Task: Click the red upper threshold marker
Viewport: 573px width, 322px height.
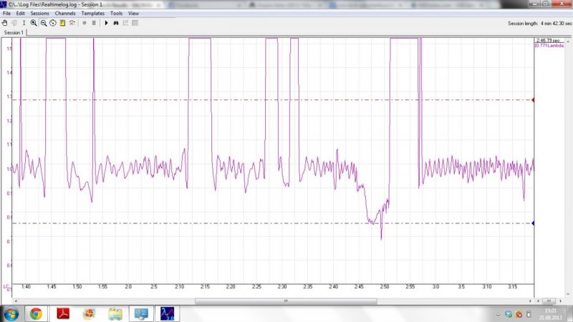Action: click(x=534, y=100)
